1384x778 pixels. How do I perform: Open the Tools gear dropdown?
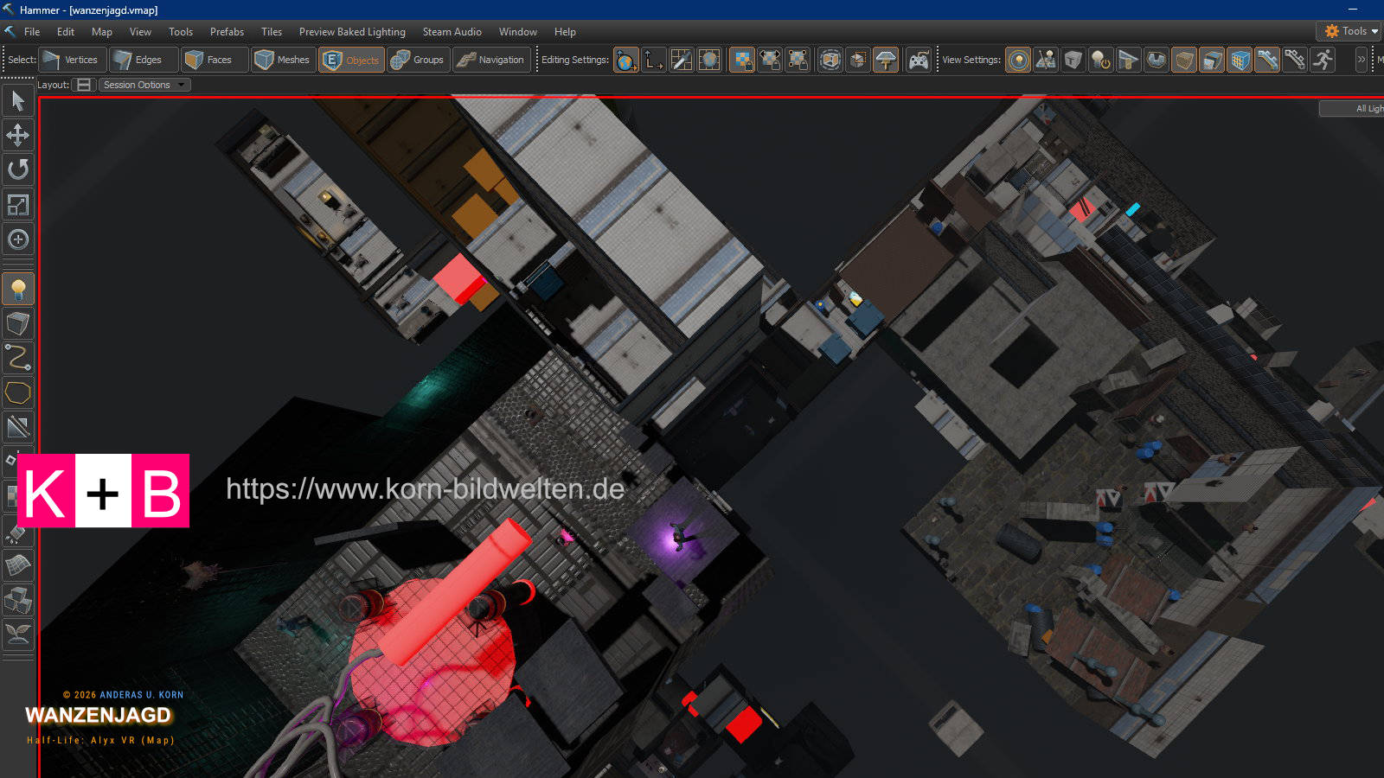click(1349, 31)
